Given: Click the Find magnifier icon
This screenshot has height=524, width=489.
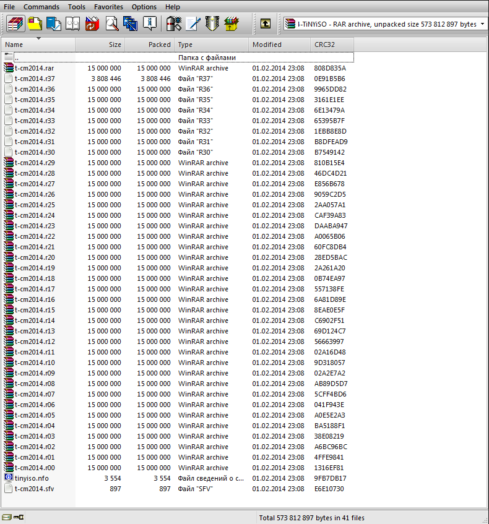Looking at the screenshot, I should coord(111,24).
